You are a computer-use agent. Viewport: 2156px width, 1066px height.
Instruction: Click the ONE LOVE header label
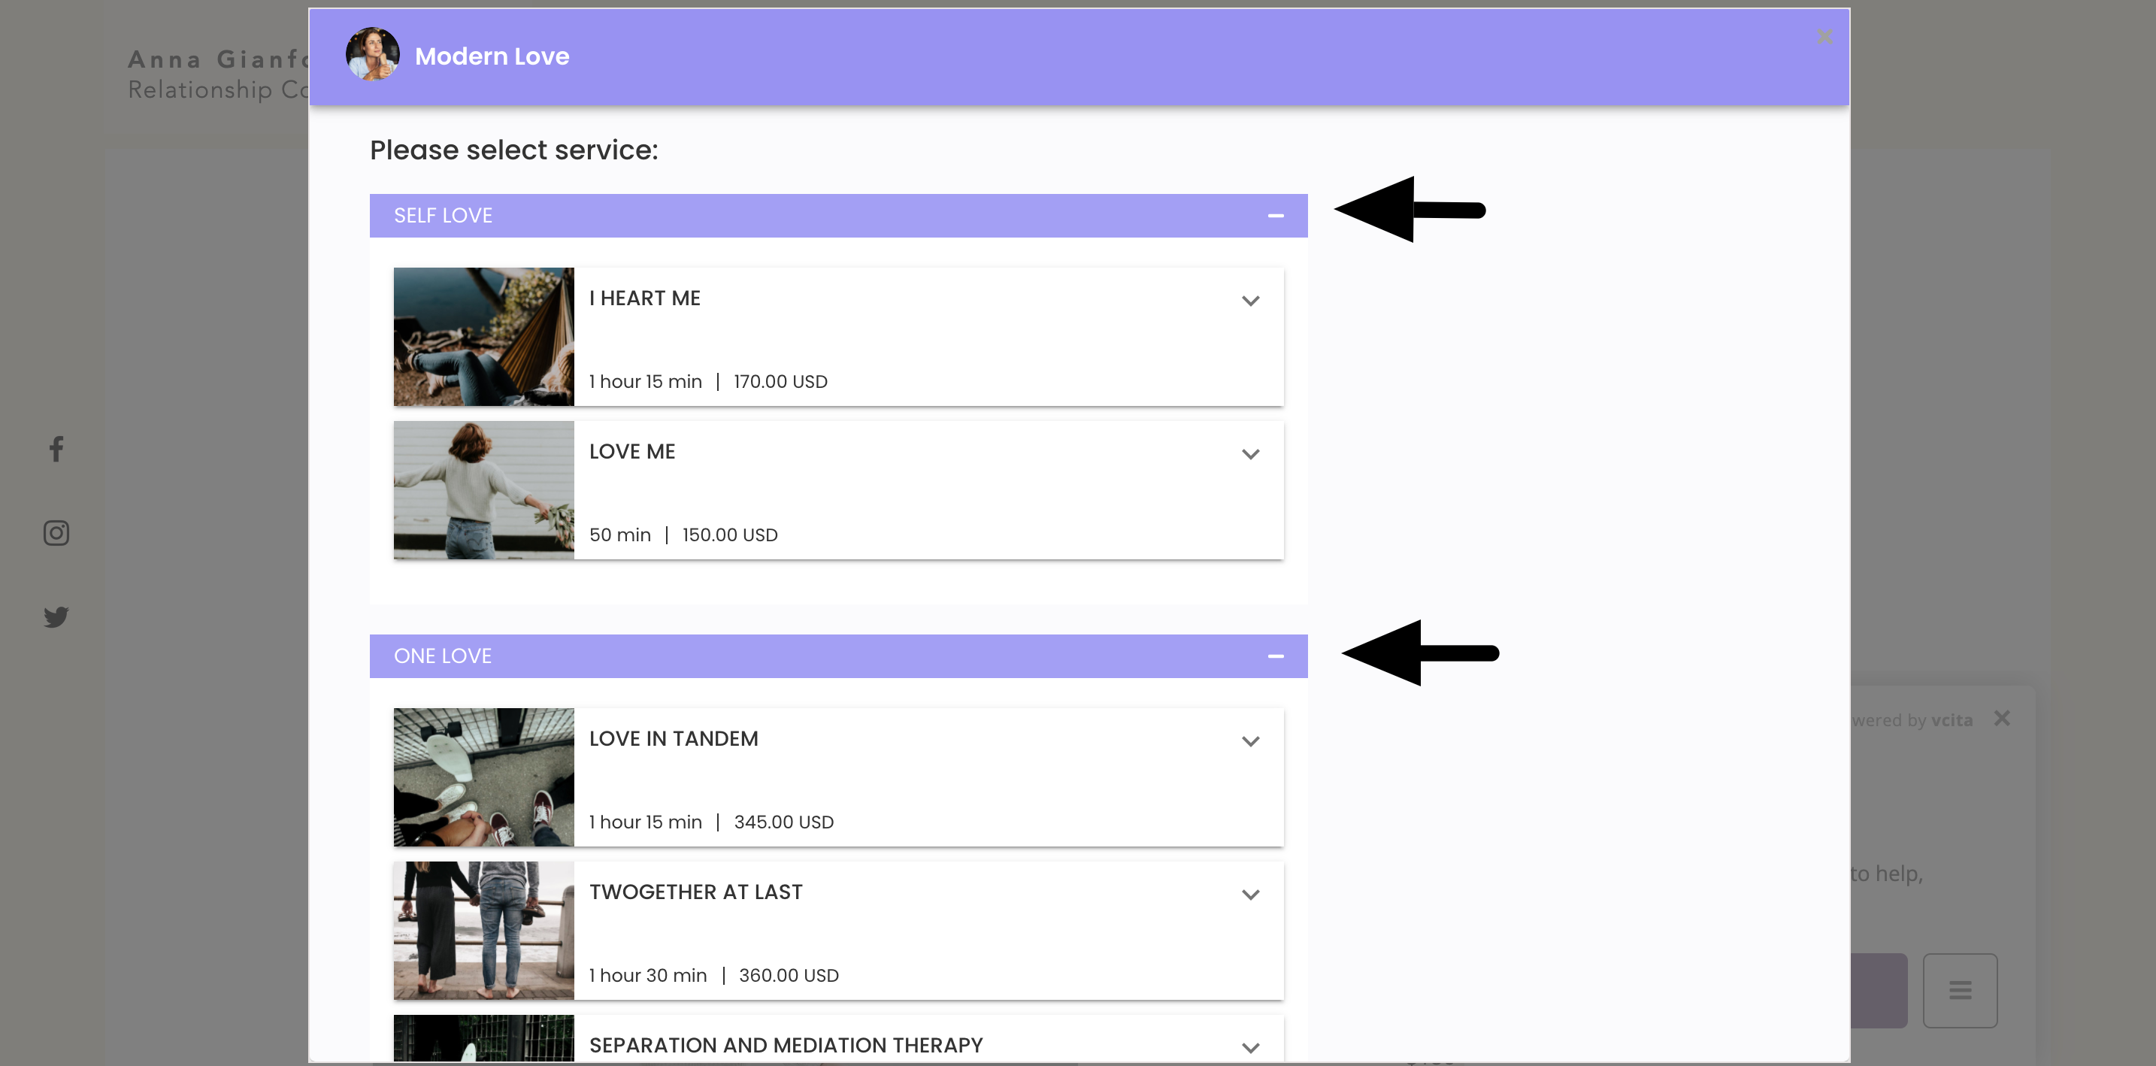[x=443, y=656]
